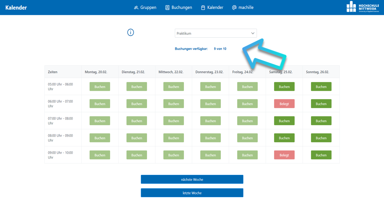Screen dimensions: 384x212
Task: Click the Hochschule Mittweida logo
Action: click(362, 7)
